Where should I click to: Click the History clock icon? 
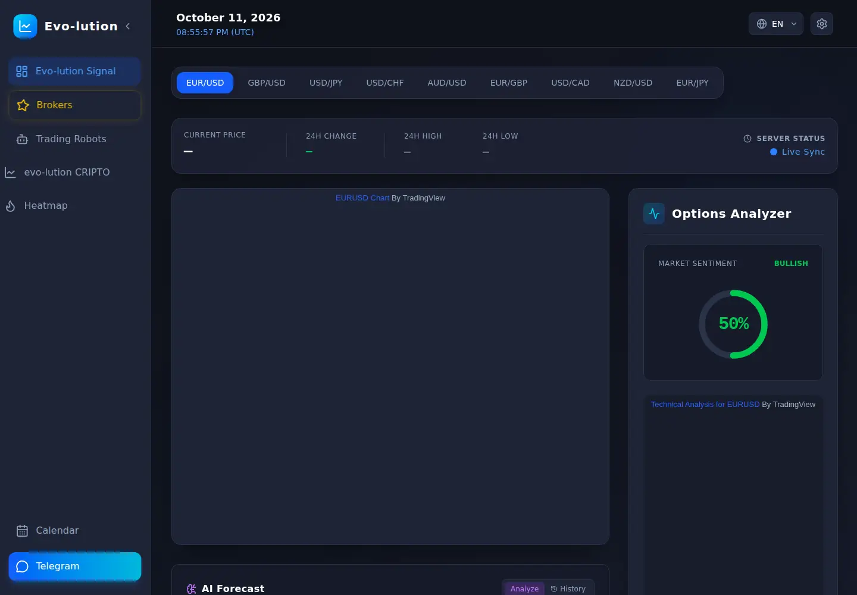[x=554, y=589]
